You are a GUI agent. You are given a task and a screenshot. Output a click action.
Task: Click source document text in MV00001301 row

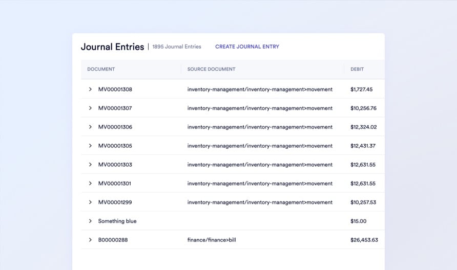click(x=260, y=183)
